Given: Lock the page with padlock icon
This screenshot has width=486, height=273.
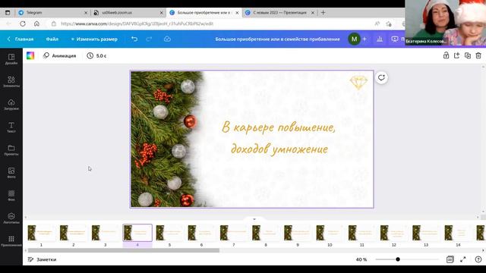Looking at the screenshot, I should 446,55.
